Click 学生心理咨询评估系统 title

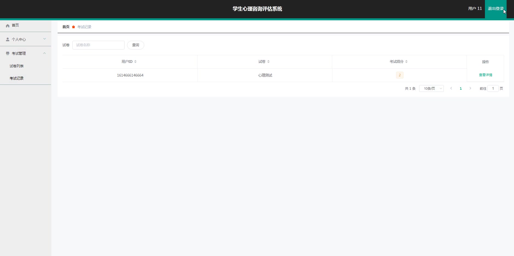pos(257,9)
